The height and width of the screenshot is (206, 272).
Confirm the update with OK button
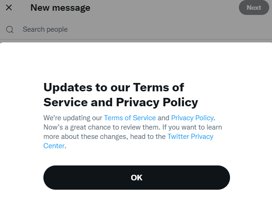tap(137, 178)
